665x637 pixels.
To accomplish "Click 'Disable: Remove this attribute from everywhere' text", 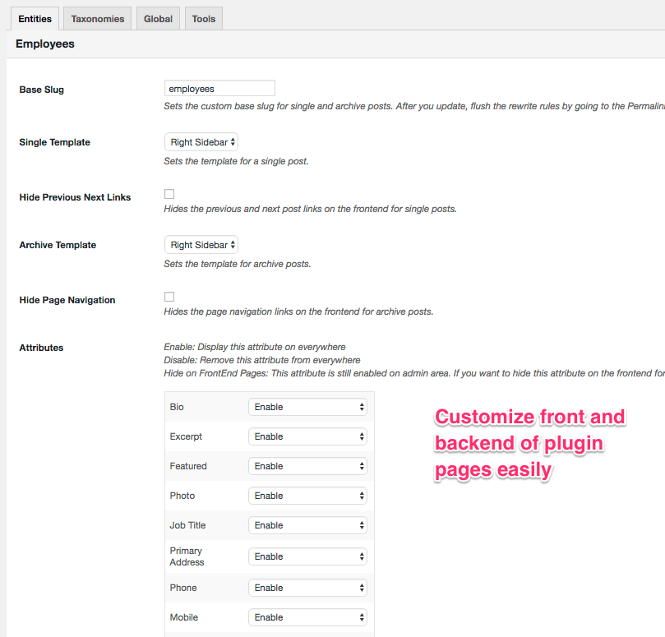I will 262,360.
